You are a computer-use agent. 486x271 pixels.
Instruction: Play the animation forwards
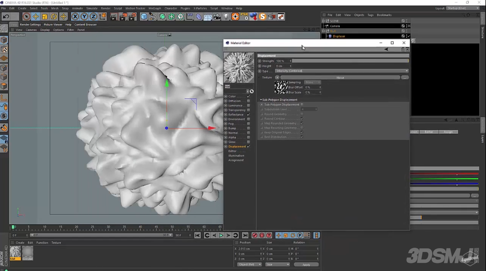click(221, 236)
